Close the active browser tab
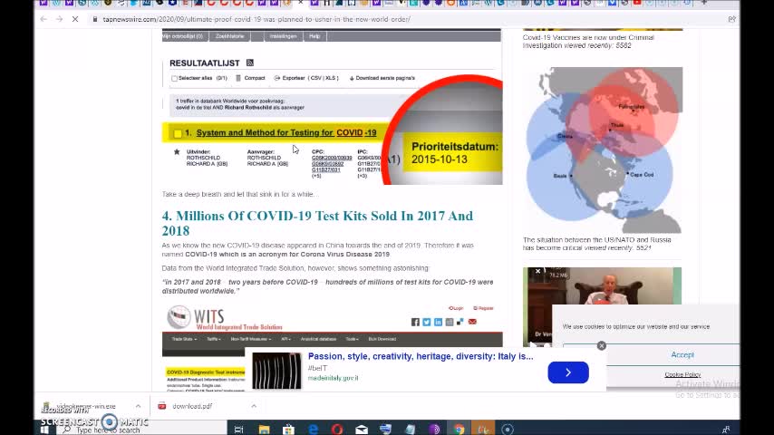The image size is (774, 435). point(301,3)
